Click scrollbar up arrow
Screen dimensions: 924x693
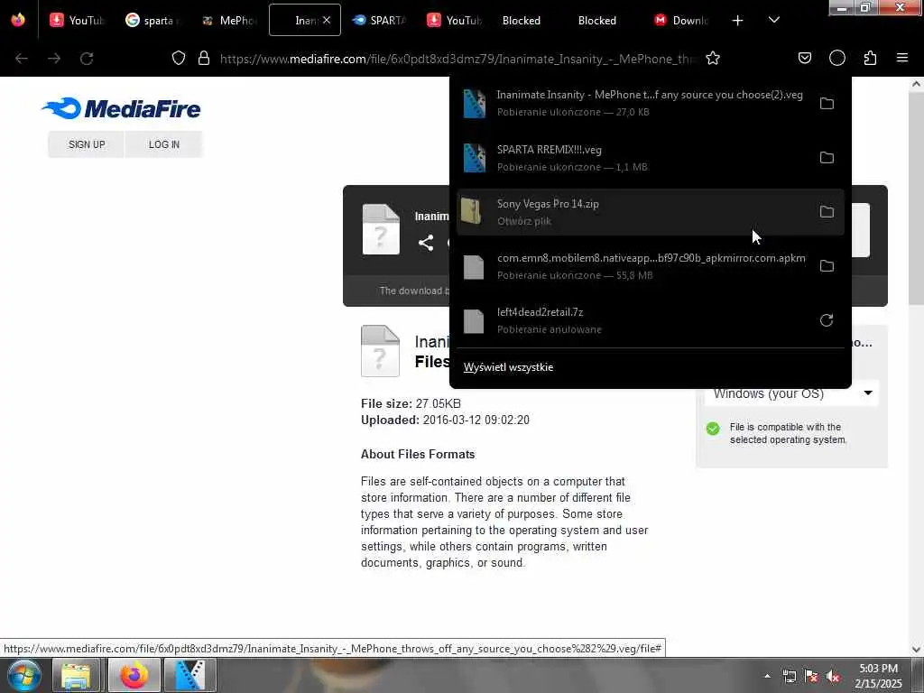tap(916, 84)
